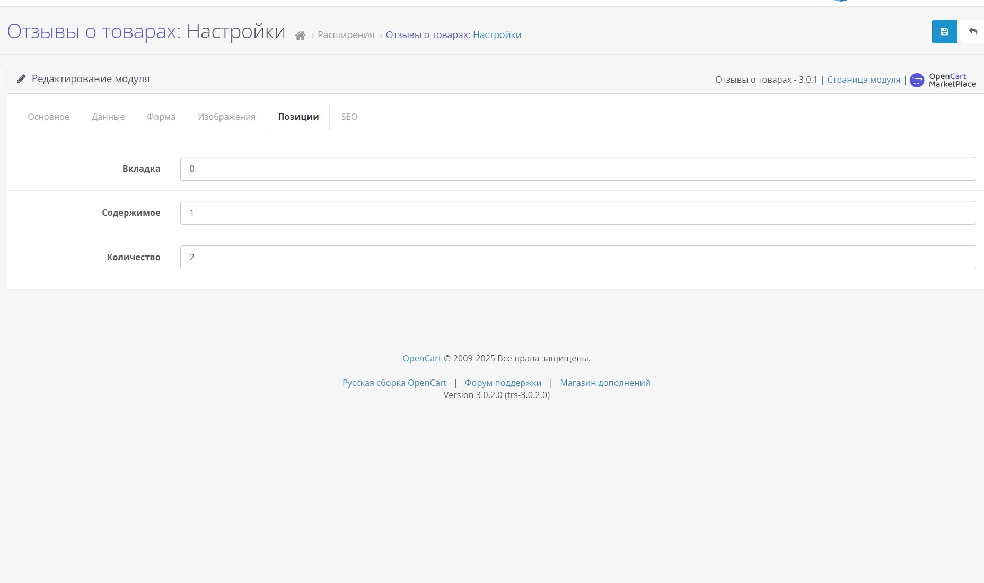Click the module version text 3.0.1
Viewport: 984px width, 583px height.
point(808,79)
